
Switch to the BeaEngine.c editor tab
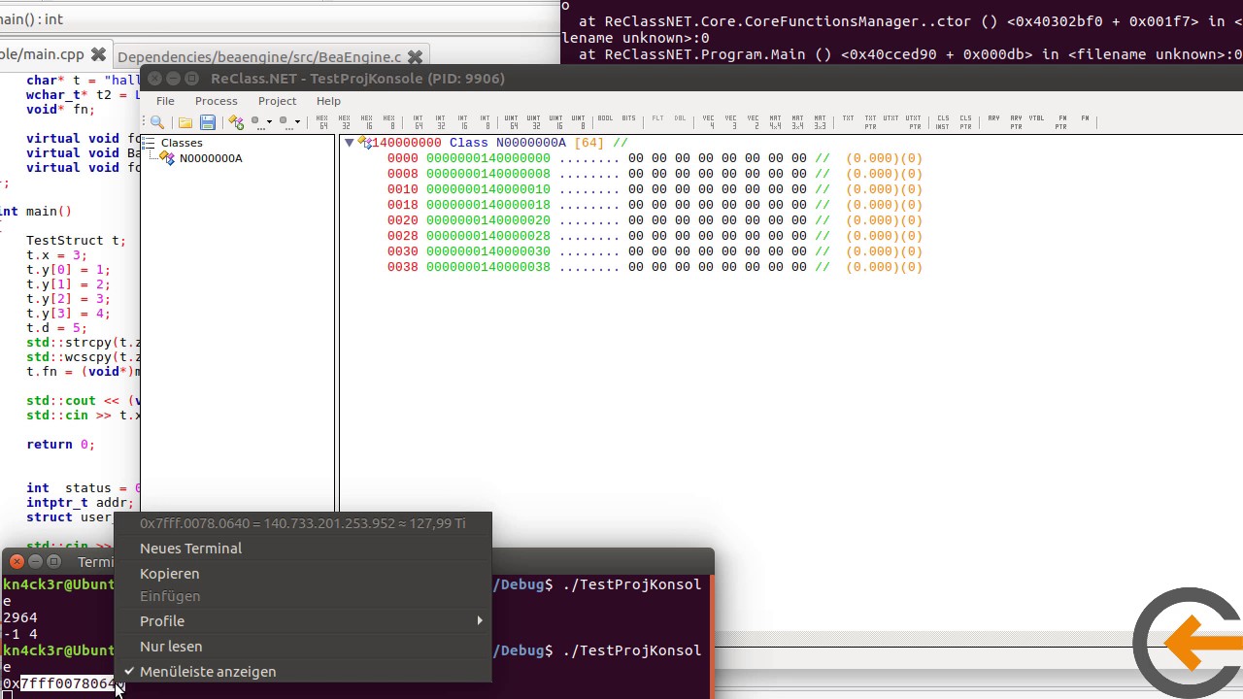point(258,57)
